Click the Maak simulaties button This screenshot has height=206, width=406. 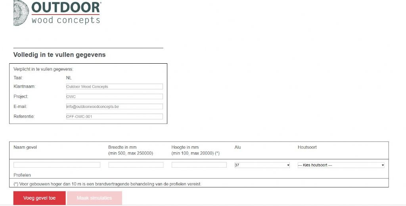[x=94, y=198]
